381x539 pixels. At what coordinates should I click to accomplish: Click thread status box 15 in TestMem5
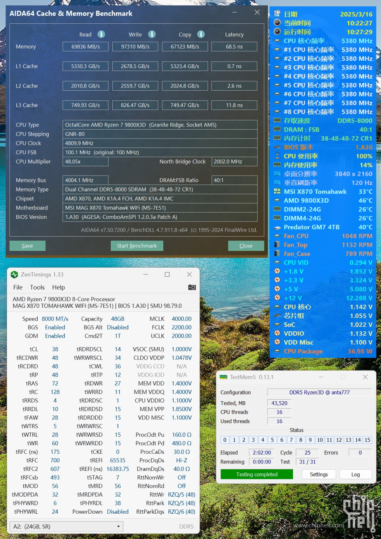tap(367, 440)
